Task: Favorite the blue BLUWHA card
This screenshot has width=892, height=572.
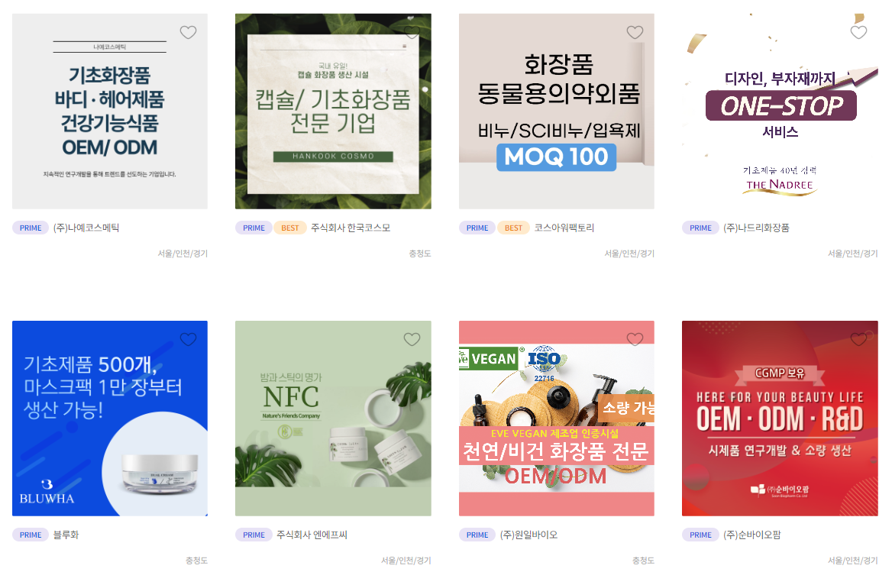Action: [189, 339]
